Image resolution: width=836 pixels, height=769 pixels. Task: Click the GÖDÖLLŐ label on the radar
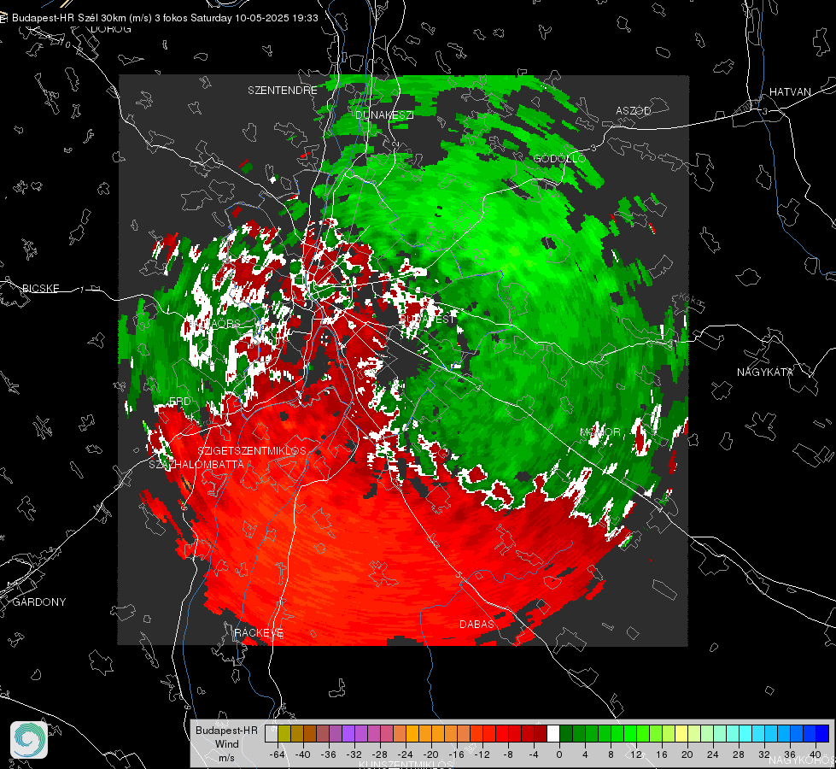click(559, 159)
